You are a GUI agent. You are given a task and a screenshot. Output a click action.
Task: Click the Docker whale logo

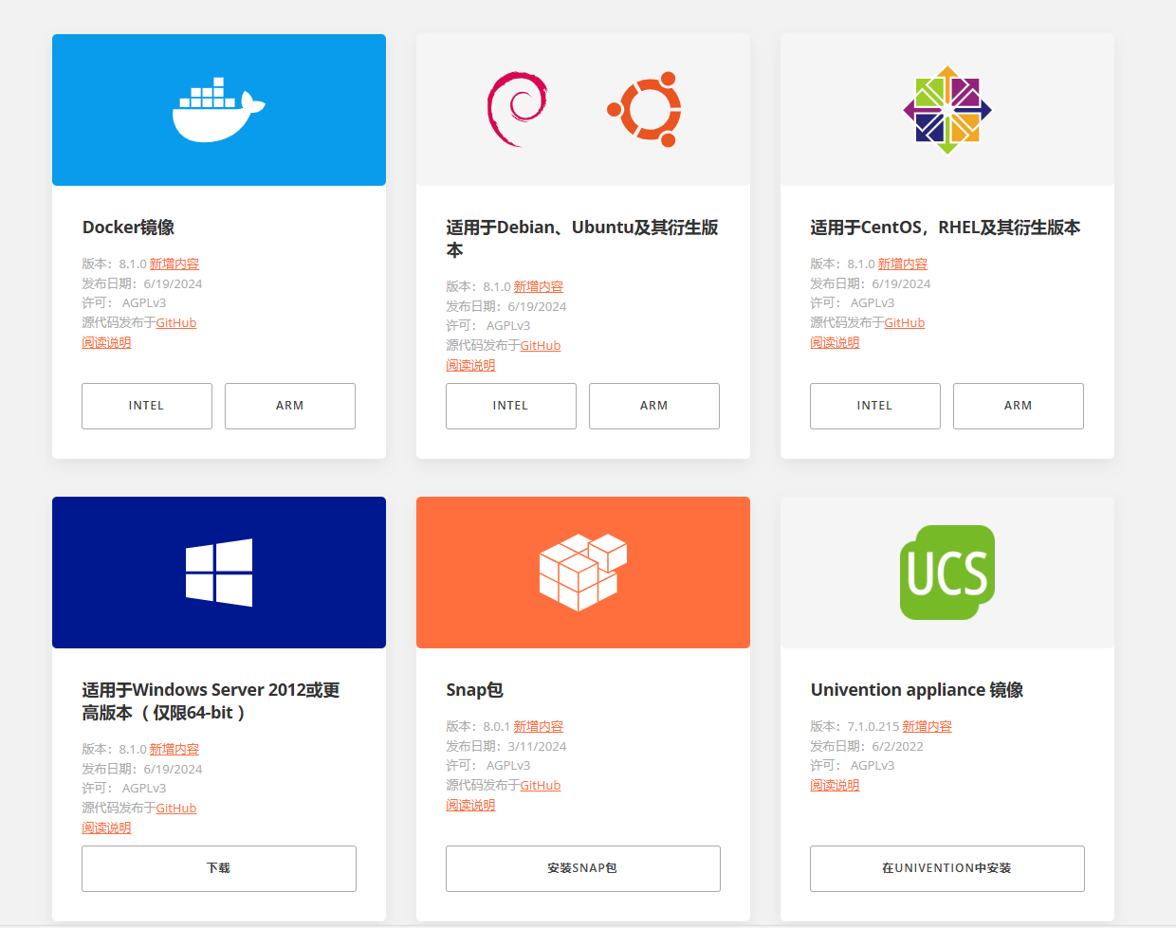[218, 110]
